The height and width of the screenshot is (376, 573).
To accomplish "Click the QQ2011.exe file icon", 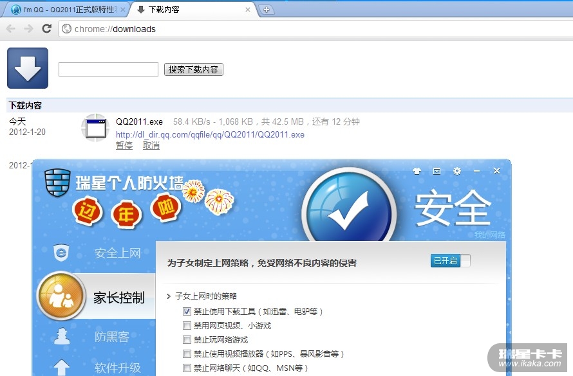I will (96, 128).
